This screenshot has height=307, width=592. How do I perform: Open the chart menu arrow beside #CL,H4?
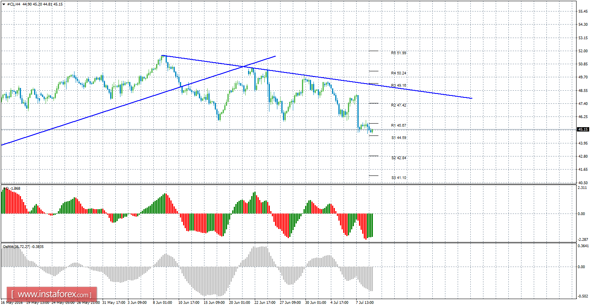[x=4, y=4]
